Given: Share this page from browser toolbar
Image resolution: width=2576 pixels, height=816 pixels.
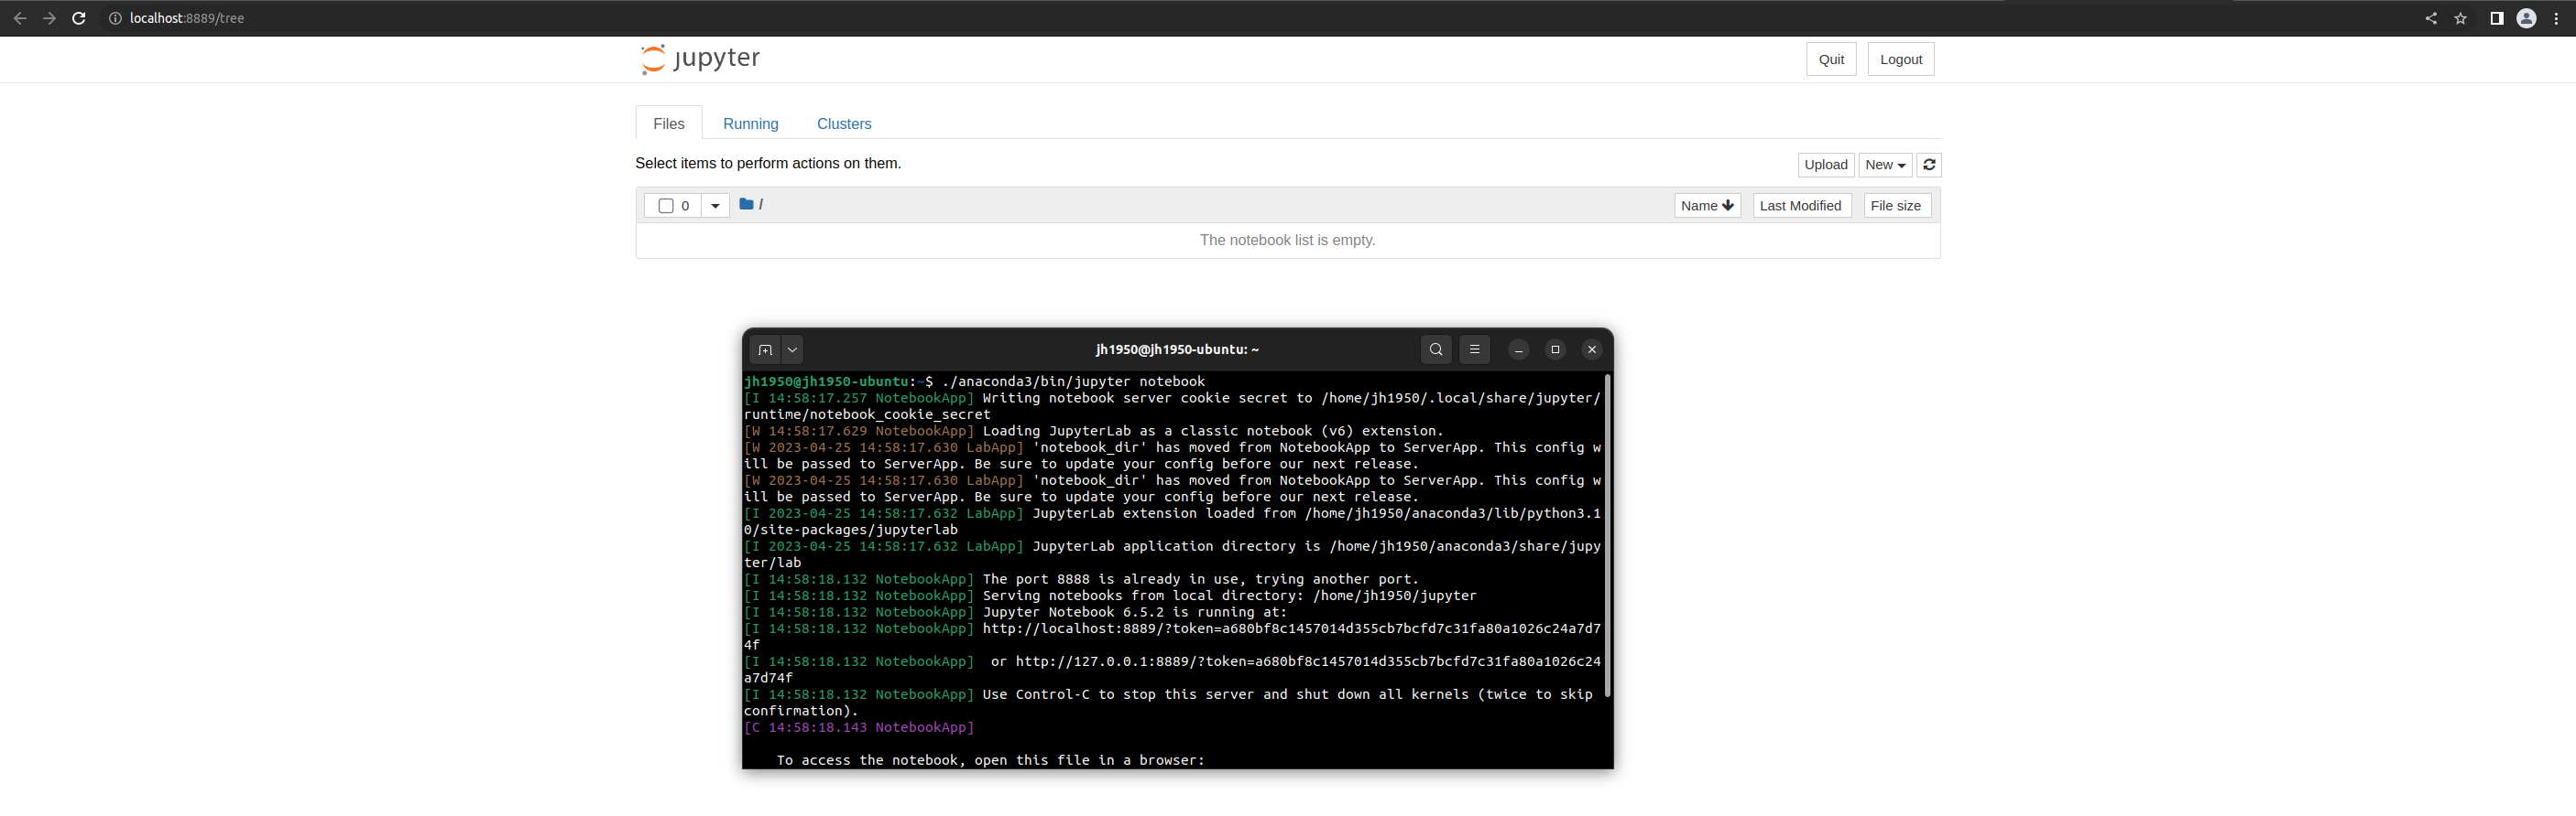Looking at the screenshot, I should coord(2431,18).
